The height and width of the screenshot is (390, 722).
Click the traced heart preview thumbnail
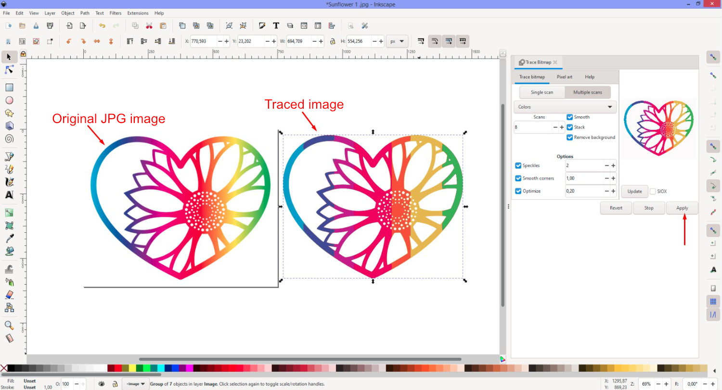click(658, 127)
